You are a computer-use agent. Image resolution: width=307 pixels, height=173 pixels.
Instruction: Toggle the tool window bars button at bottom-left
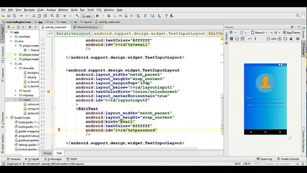click(3, 163)
